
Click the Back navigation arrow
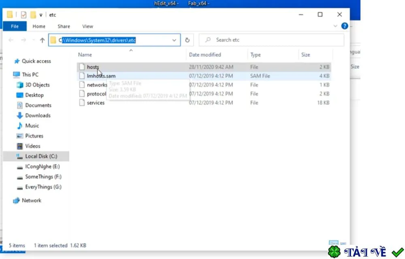11,40
